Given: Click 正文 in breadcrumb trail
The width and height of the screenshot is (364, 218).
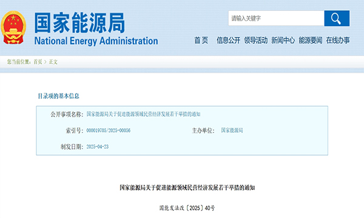Looking at the screenshot, I should (53, 62).
